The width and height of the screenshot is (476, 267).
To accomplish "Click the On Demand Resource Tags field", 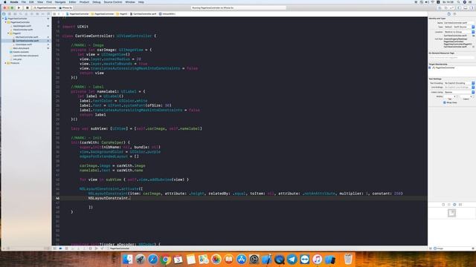I will pyautogui.click(x=451, y=57).
